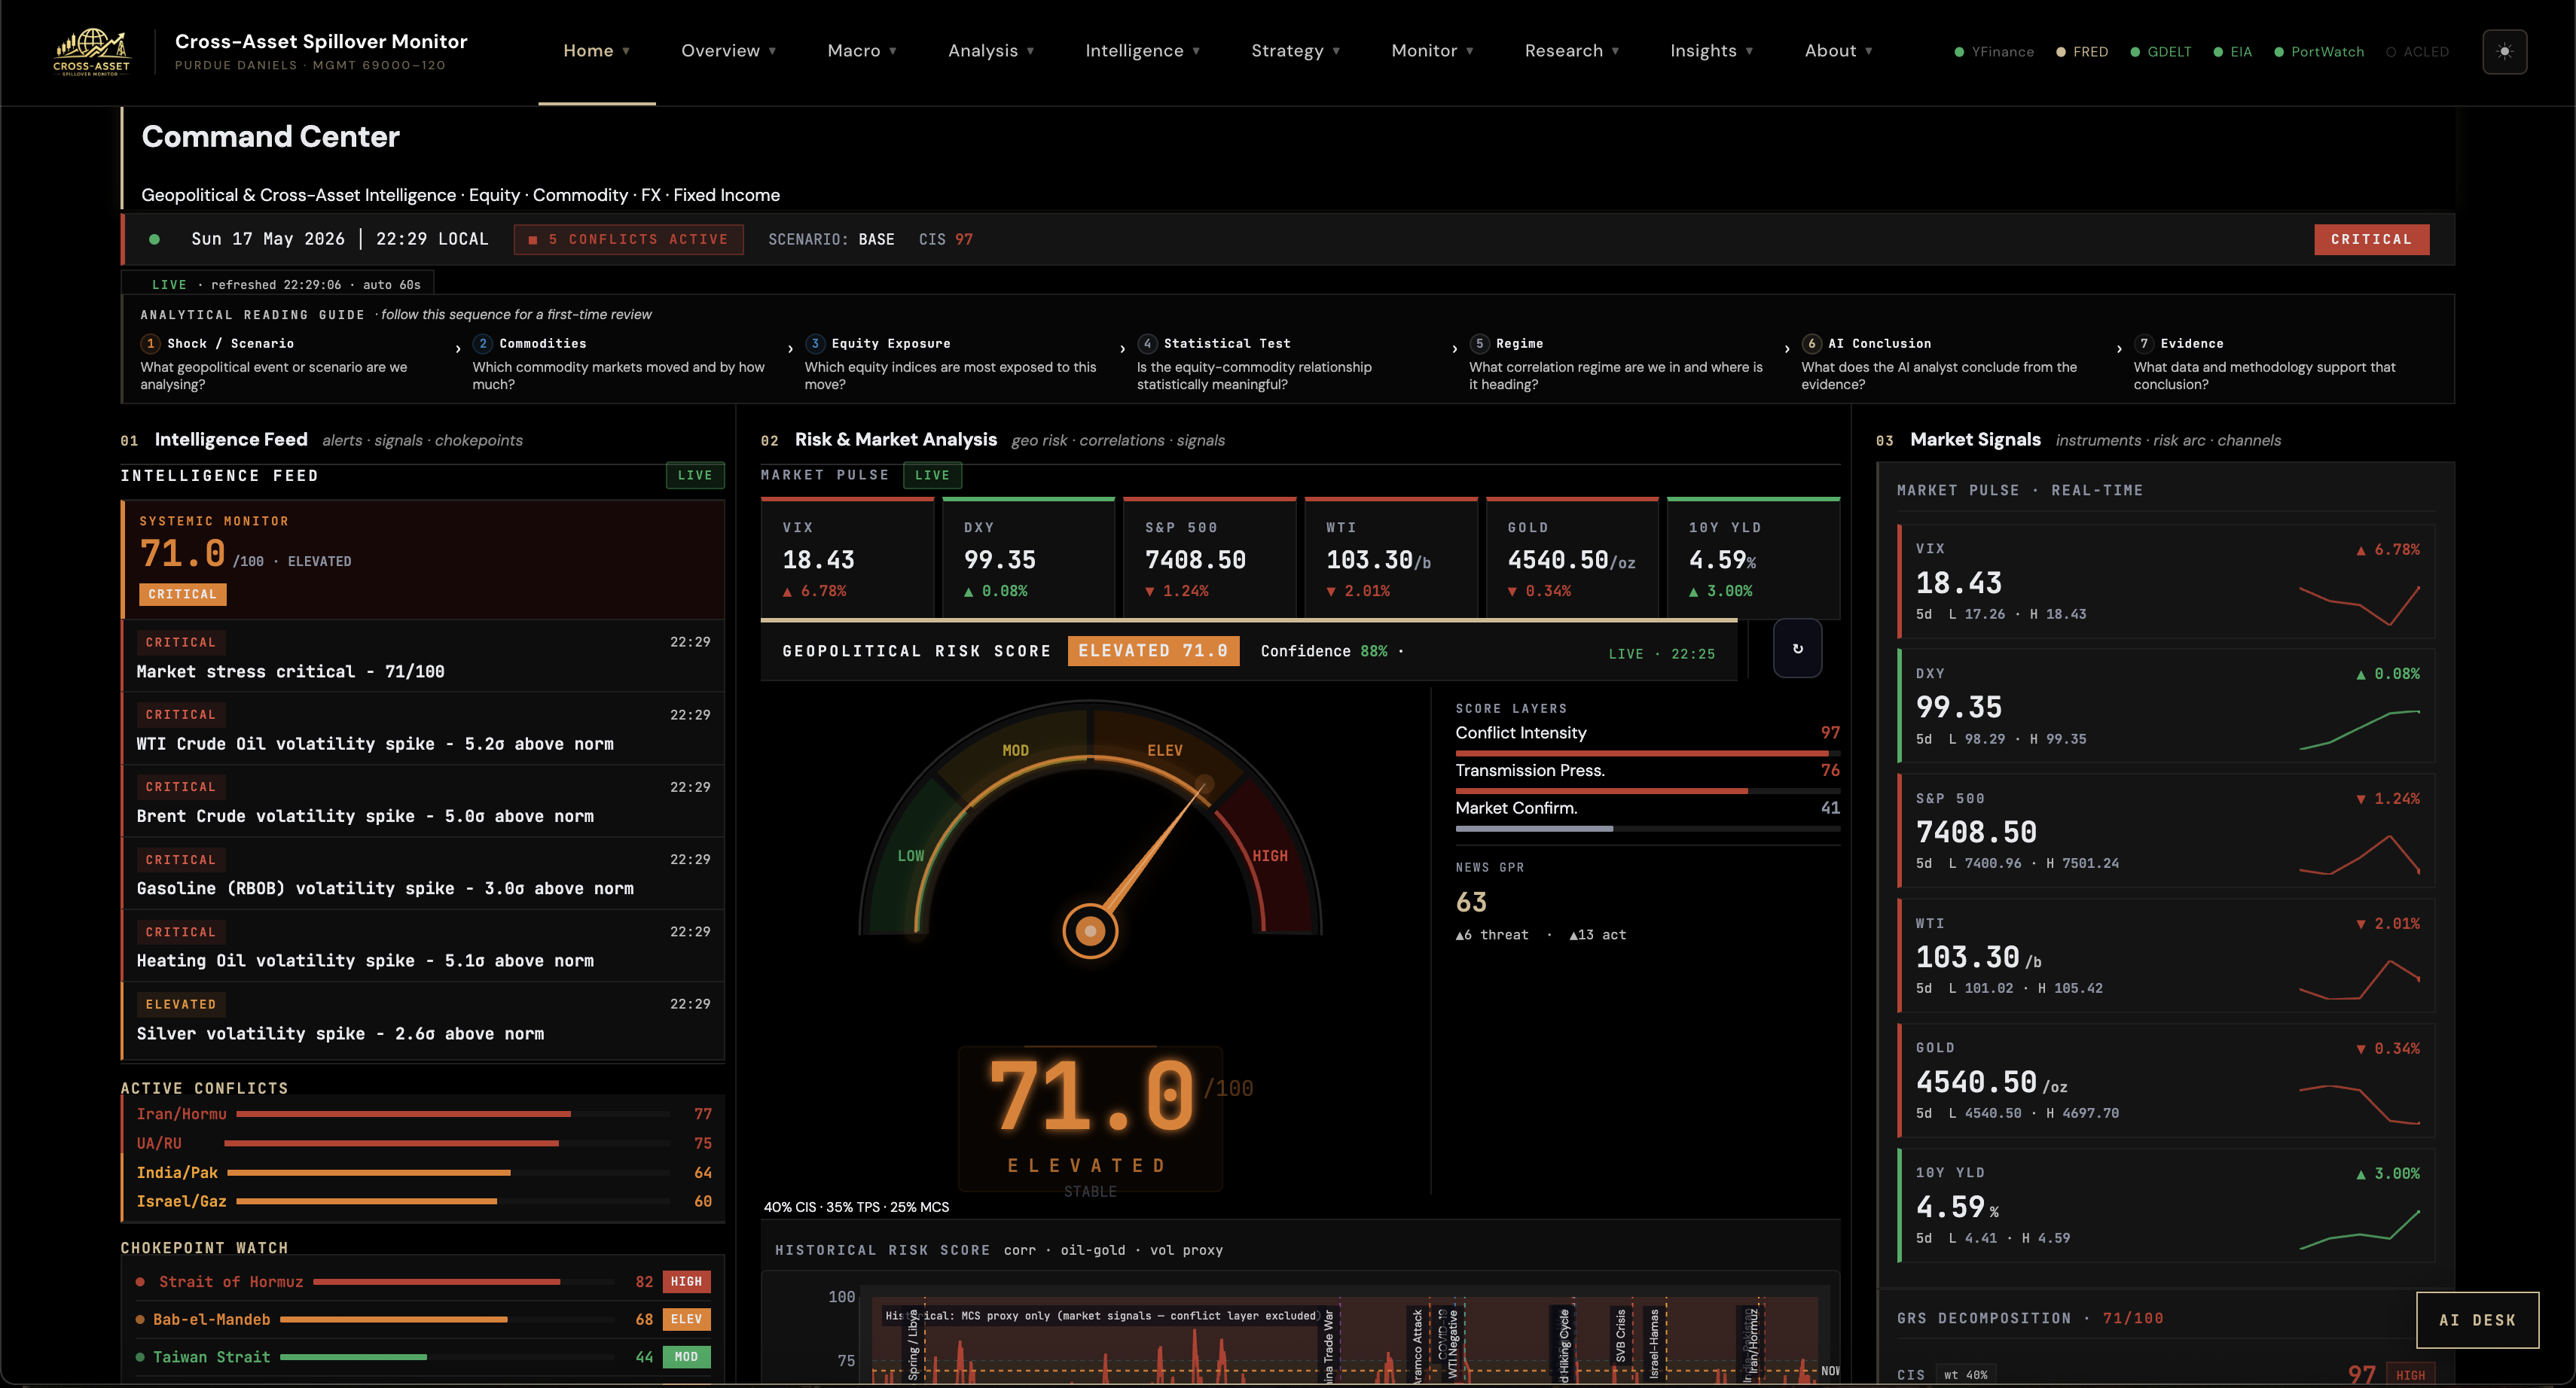Click the step 5 Regime circle

pyautogui.click(x=1479, y=344)
